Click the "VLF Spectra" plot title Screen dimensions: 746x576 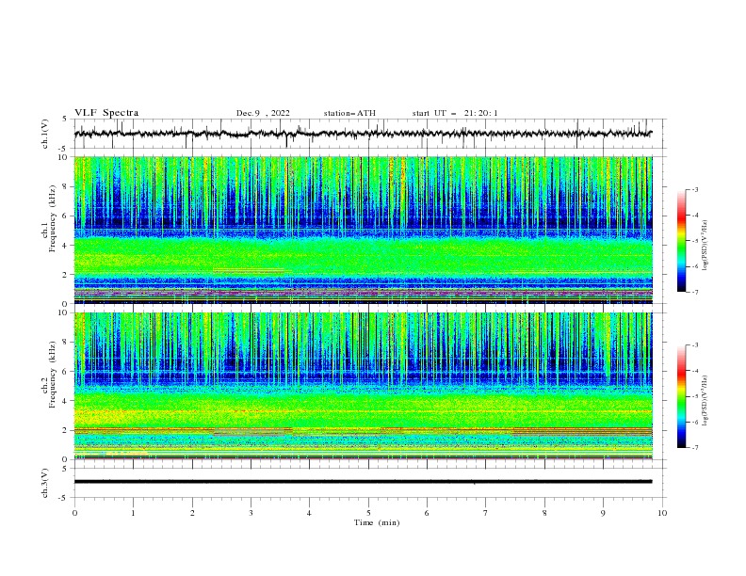(x=106, y=113)
